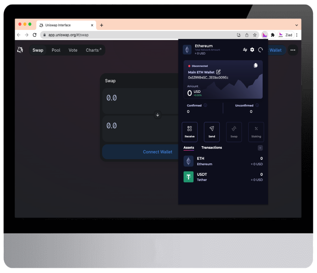
Task: Select the ETH Ethereum asset row
Action: pos(223,161)
